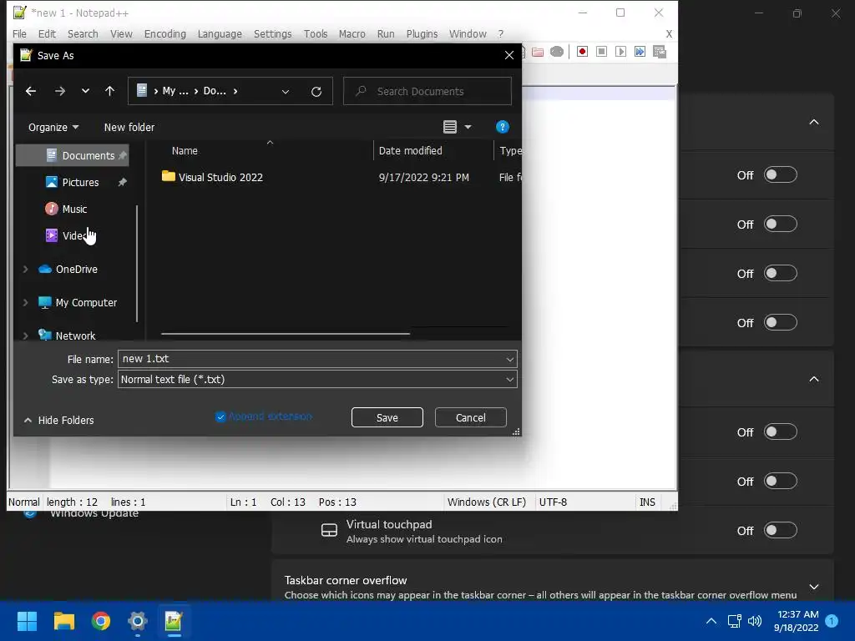Click the Stop Recording macro toolbar icon
The width and height of the screenshot is (855, 641).
[x=601, y=51]
